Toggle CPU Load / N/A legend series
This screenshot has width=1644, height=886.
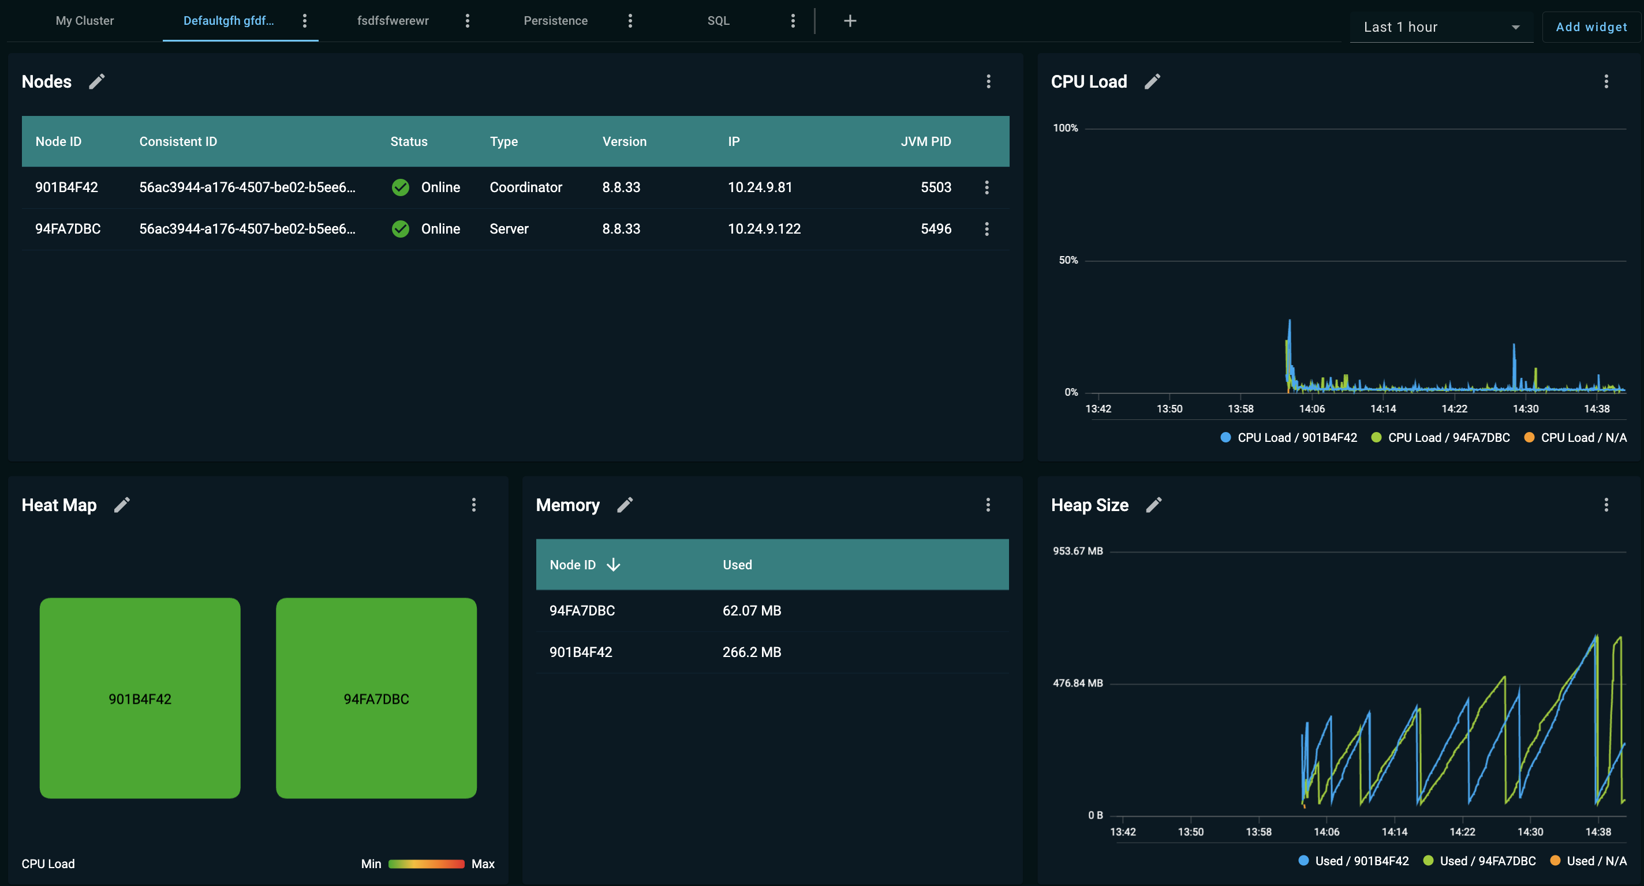click(1575, 438)
